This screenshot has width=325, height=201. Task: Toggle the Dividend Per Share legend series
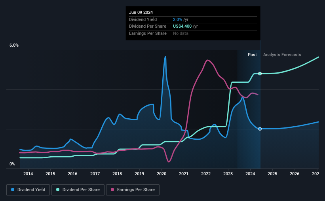click(78, 190)
